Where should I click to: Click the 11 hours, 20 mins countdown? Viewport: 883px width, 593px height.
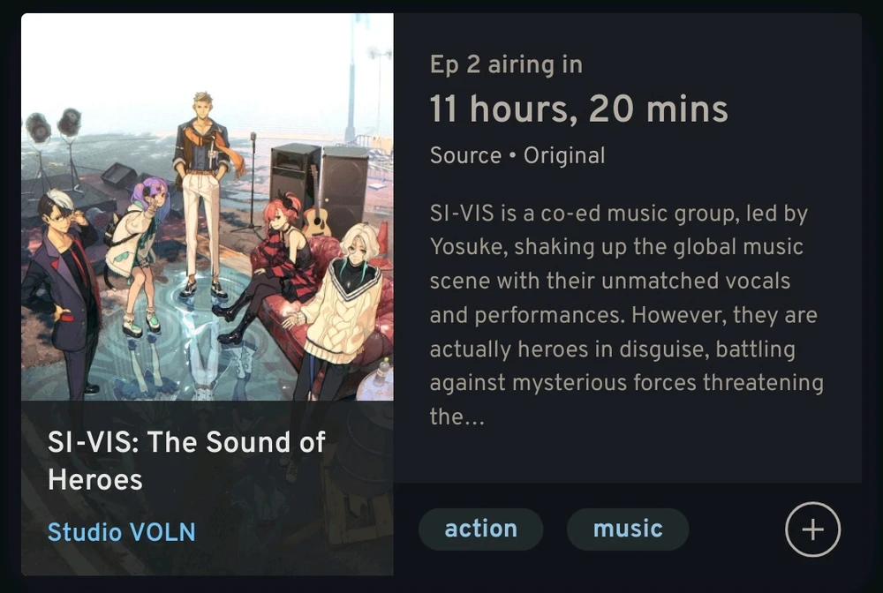[579, 109]
